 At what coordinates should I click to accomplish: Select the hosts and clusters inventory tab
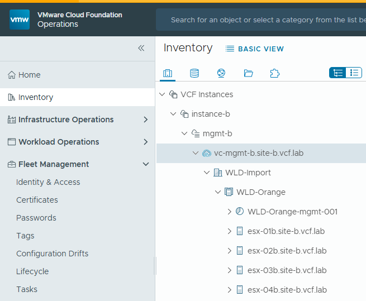[167, 73]
